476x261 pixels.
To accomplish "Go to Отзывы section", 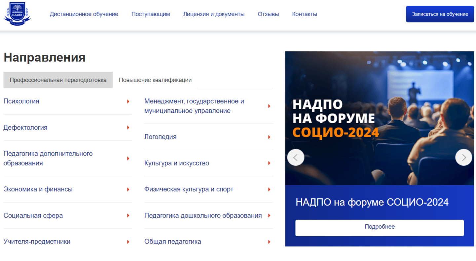I will [268, 14].
